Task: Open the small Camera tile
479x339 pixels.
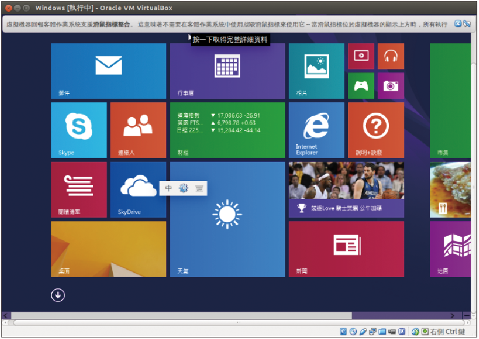Action: point(391,86)
